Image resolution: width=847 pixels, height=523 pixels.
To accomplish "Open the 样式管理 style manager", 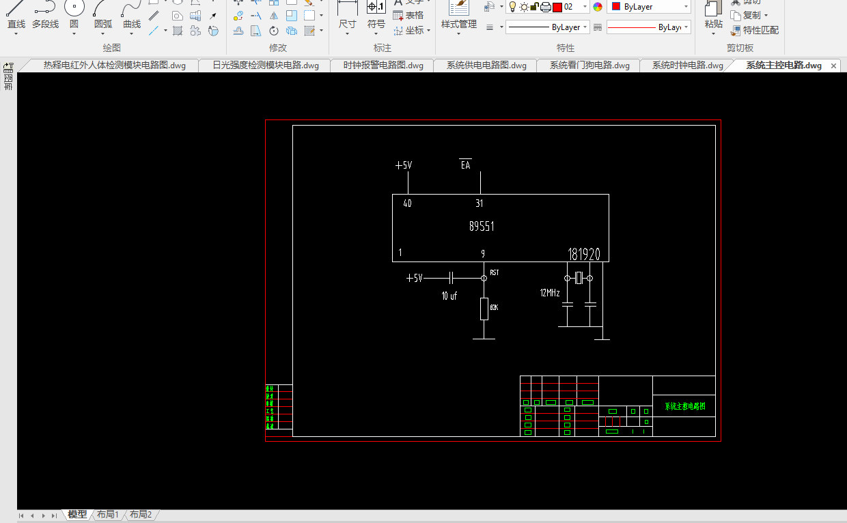I will tap(458, 14).
